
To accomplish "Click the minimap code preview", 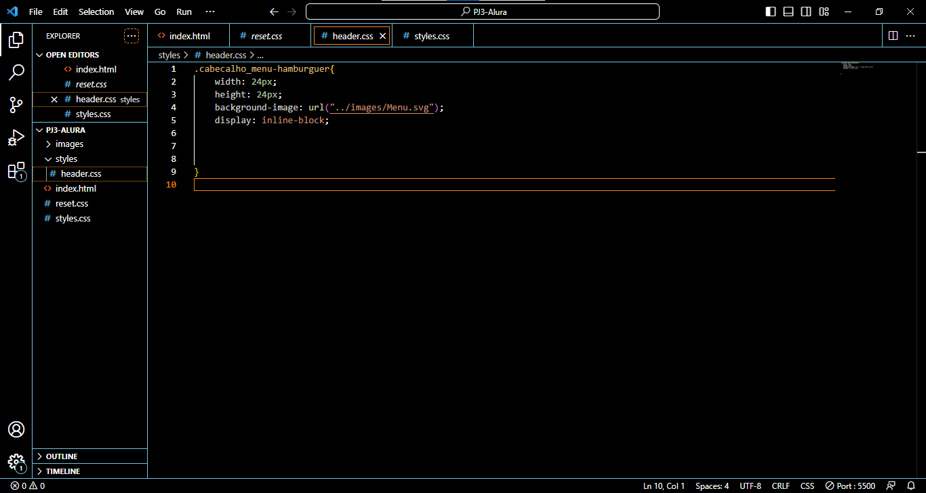I will click(x=857, y=67).
